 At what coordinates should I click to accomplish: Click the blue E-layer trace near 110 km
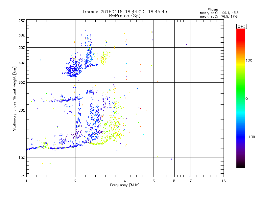click(x=54, y=148)
